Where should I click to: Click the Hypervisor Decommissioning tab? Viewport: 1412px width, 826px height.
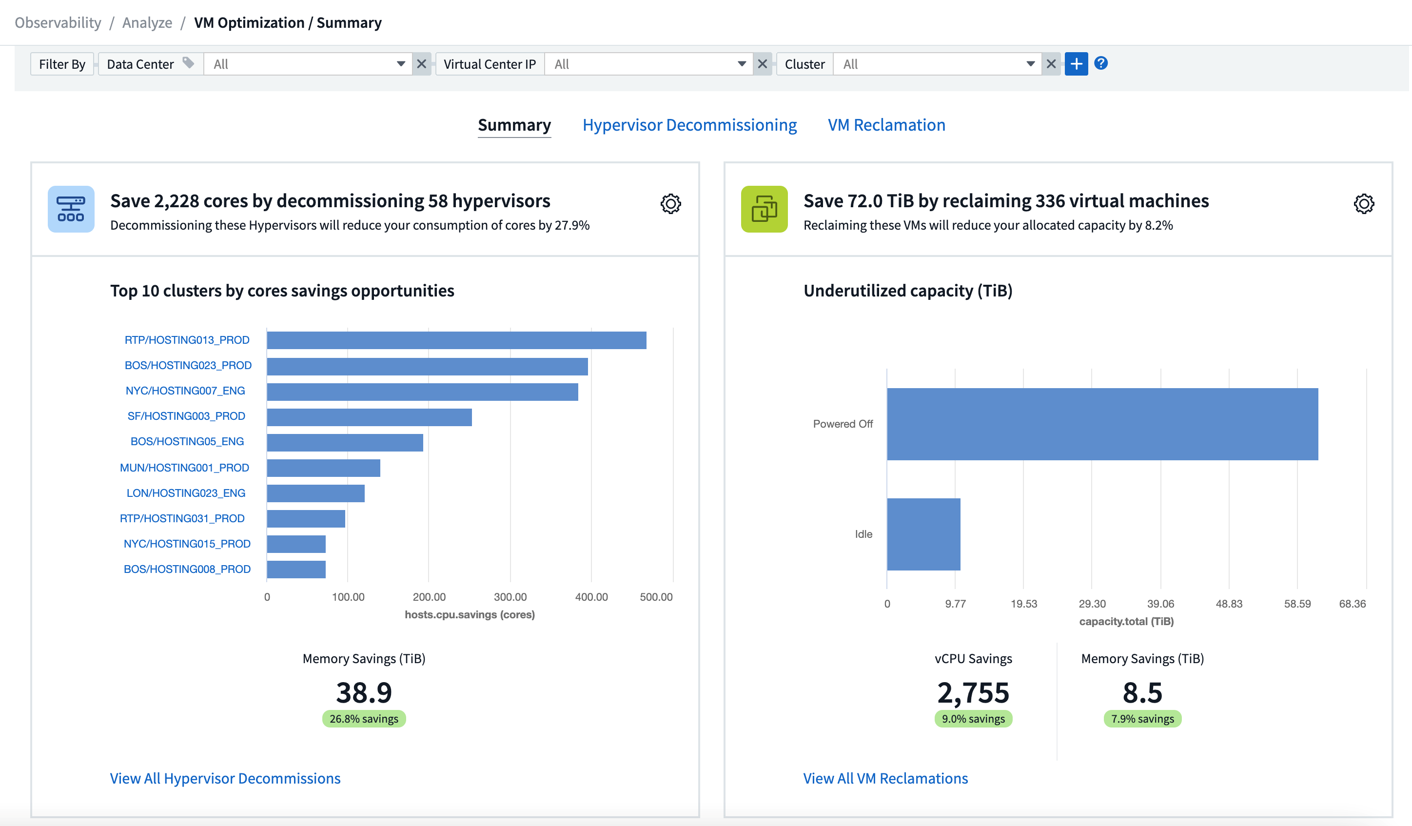(689, 125)
